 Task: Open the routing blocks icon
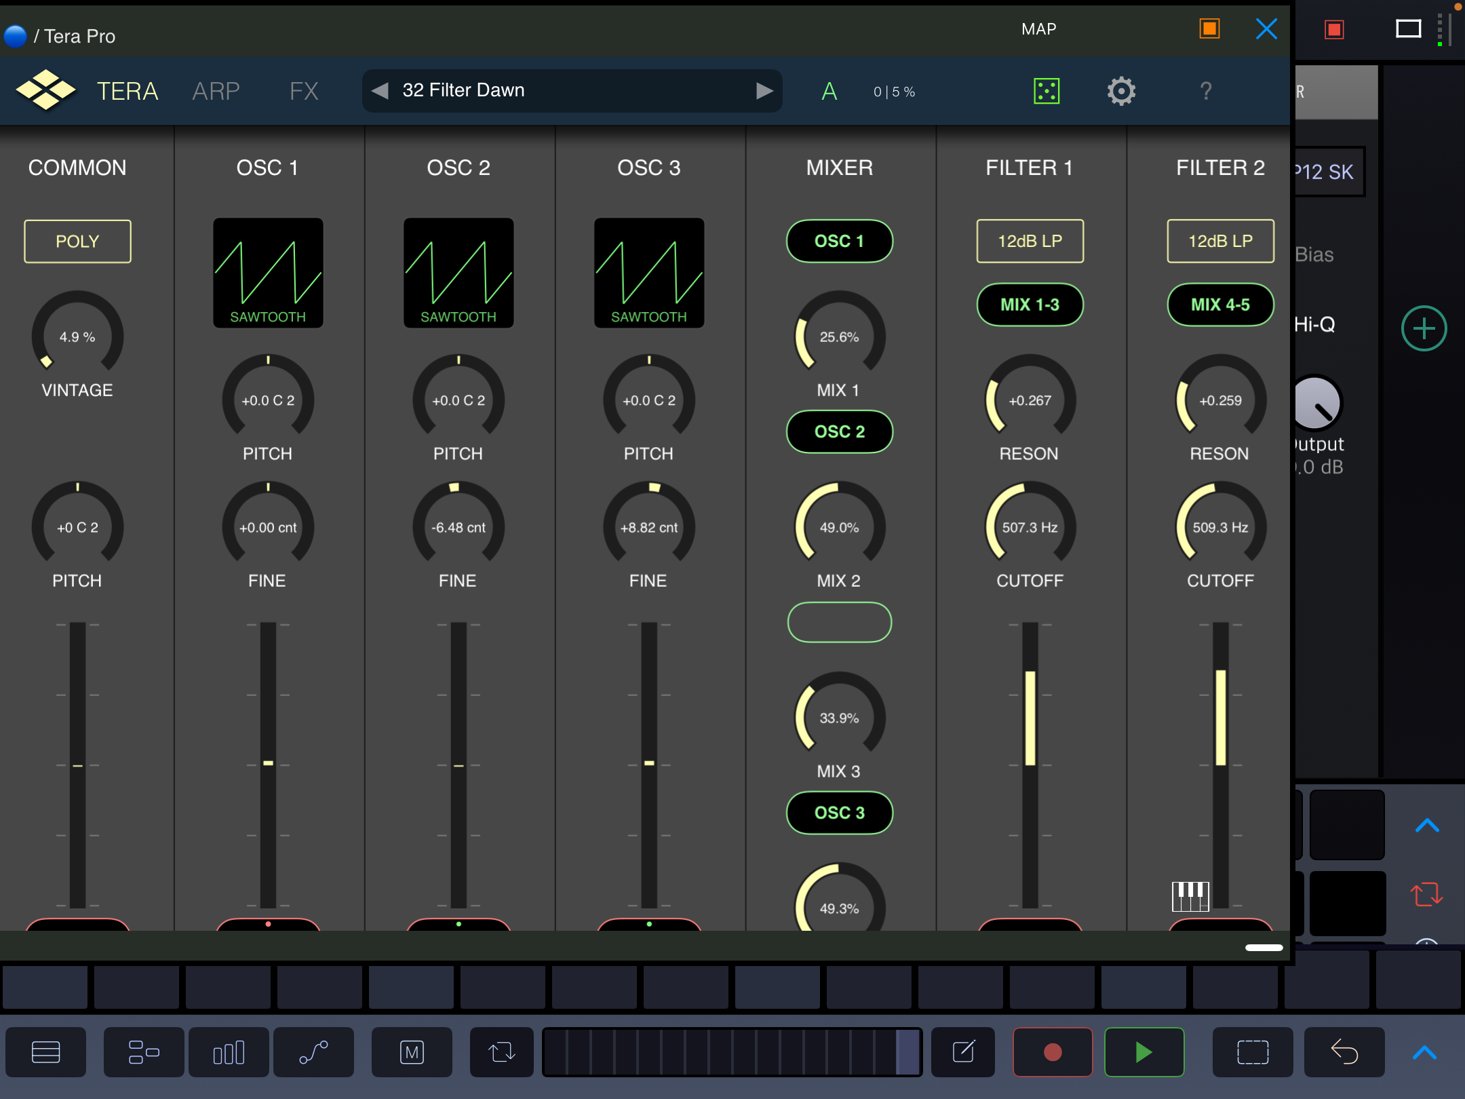pyautogui.click(x=144, y=1052)
